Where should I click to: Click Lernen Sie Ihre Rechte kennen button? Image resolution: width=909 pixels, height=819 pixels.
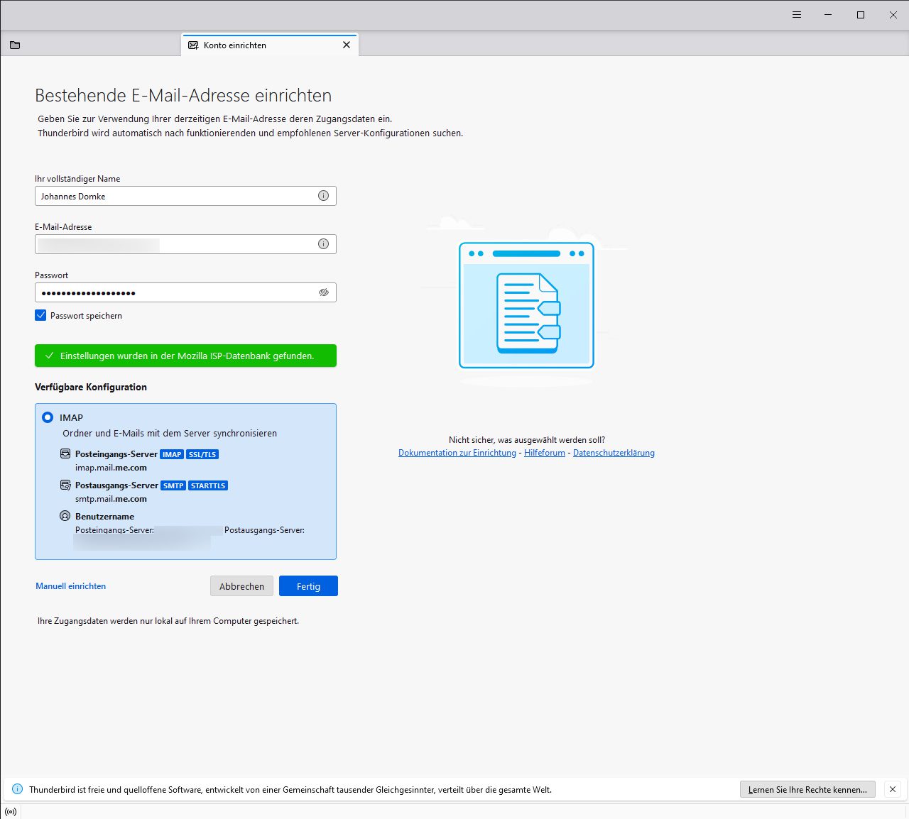click(x=807, y=789)
